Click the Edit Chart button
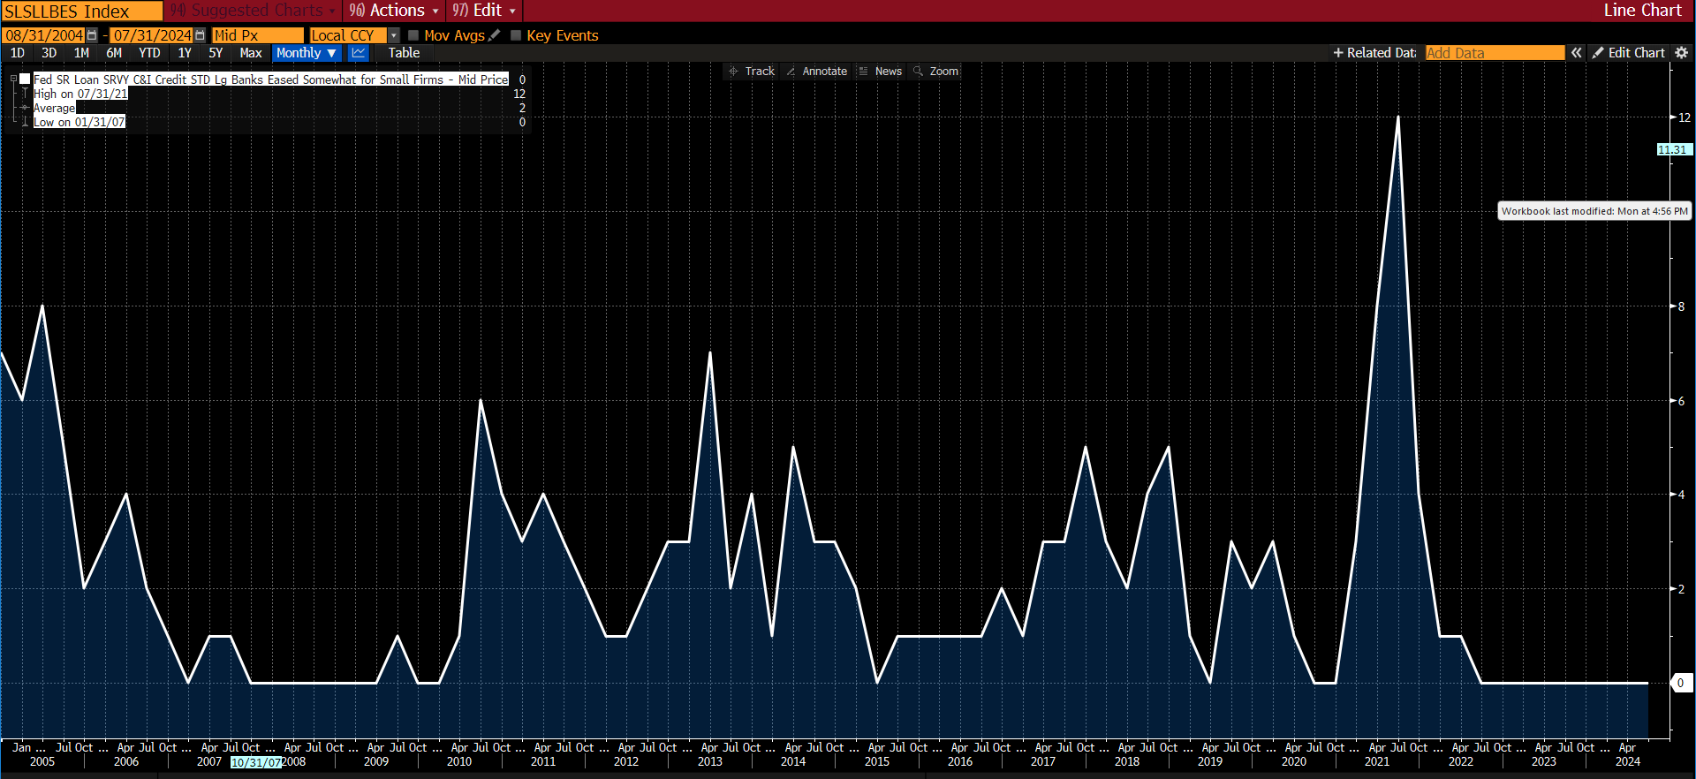The height and width of the screenshot is (779, 1696). (x=1629, y=53)
